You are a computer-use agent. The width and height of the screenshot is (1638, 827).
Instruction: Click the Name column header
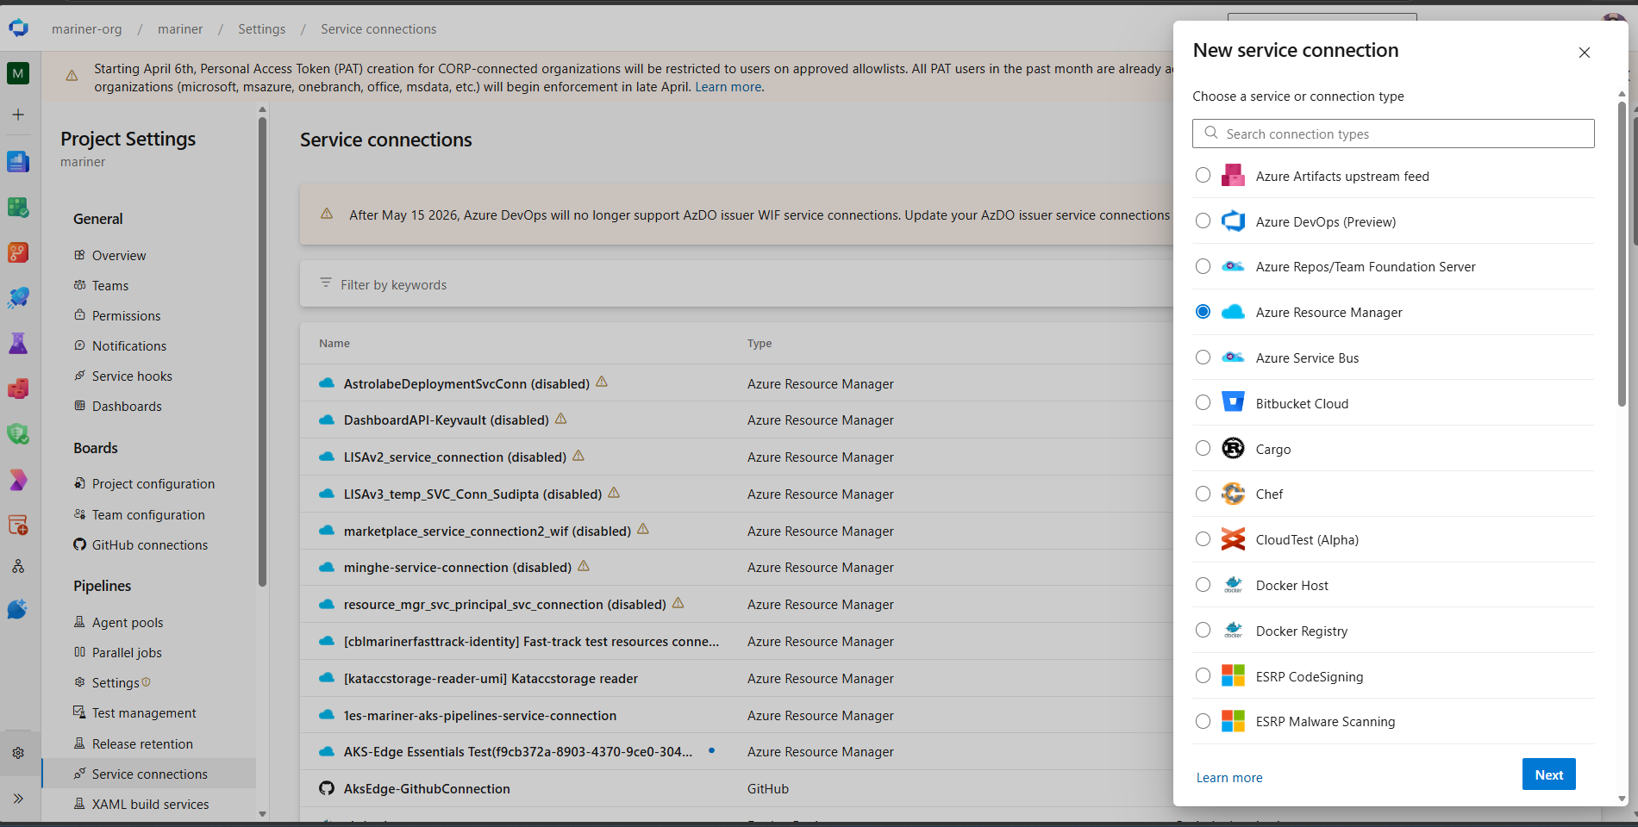point(334,343)
